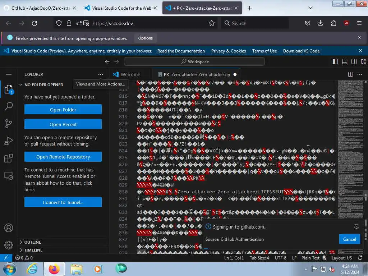The height and width of the screenshot is (276, 368).
Task: Open a new browser tab
Action: 250,8
